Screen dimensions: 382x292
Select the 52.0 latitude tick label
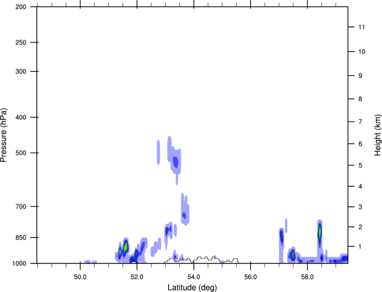click(x=137, y=277)
